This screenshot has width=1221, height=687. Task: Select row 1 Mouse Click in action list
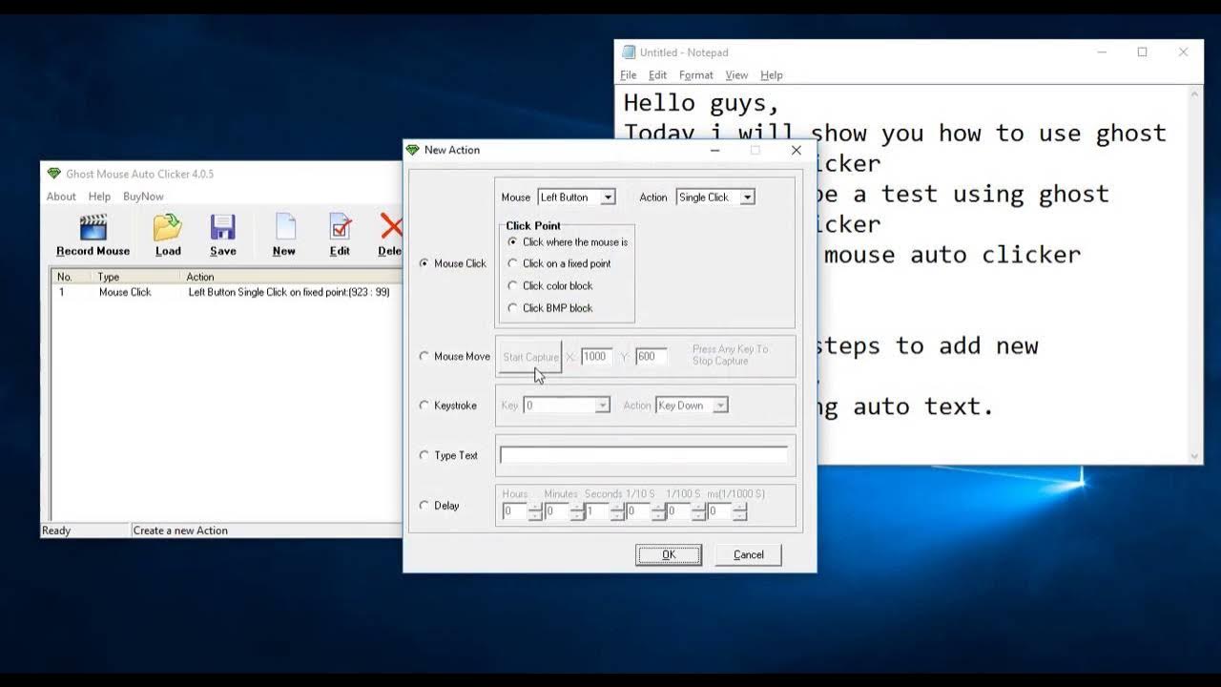pyautogui.click(x=224, y=292)
